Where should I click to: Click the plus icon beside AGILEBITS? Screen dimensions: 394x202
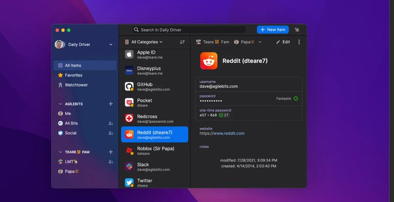click(111, 104)
